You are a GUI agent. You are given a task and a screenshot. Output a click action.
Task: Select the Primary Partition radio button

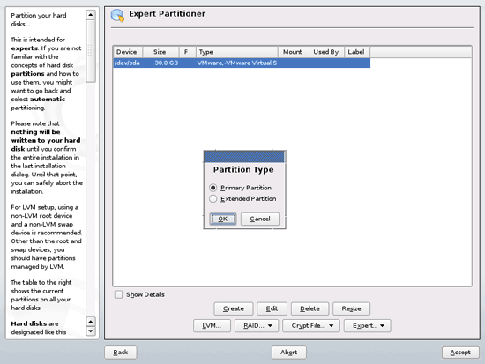213,188
